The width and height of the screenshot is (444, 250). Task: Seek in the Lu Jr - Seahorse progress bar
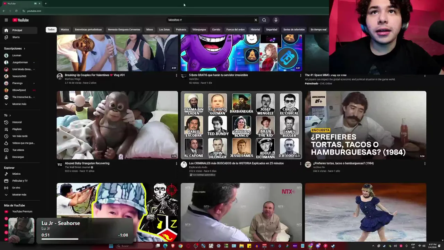click(85, 239)
